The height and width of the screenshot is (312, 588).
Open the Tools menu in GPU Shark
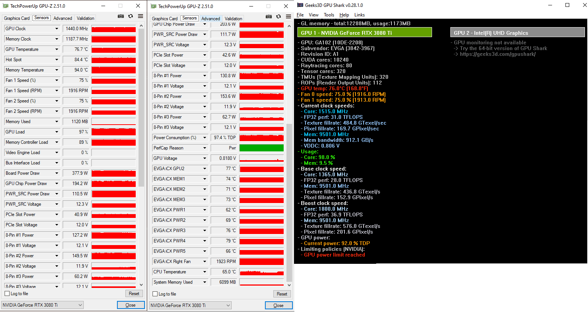[330, 15]
